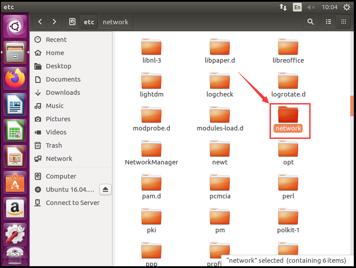
Task: Go back with the left arrow button
Action: pyautogui.click(x=40, y=22)
